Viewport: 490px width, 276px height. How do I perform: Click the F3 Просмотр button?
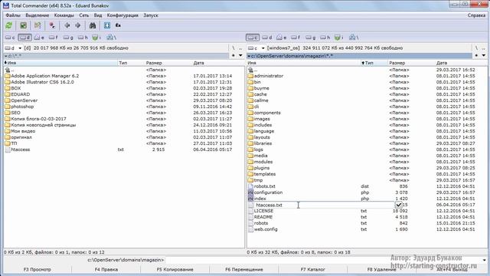click(x=38, y=269)
